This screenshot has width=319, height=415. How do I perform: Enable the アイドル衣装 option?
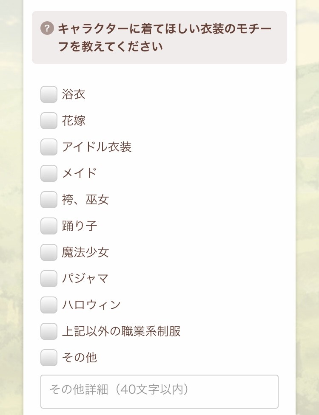pos(48,147)
